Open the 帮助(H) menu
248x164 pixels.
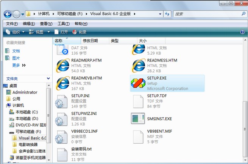click(x=81, y=24)
